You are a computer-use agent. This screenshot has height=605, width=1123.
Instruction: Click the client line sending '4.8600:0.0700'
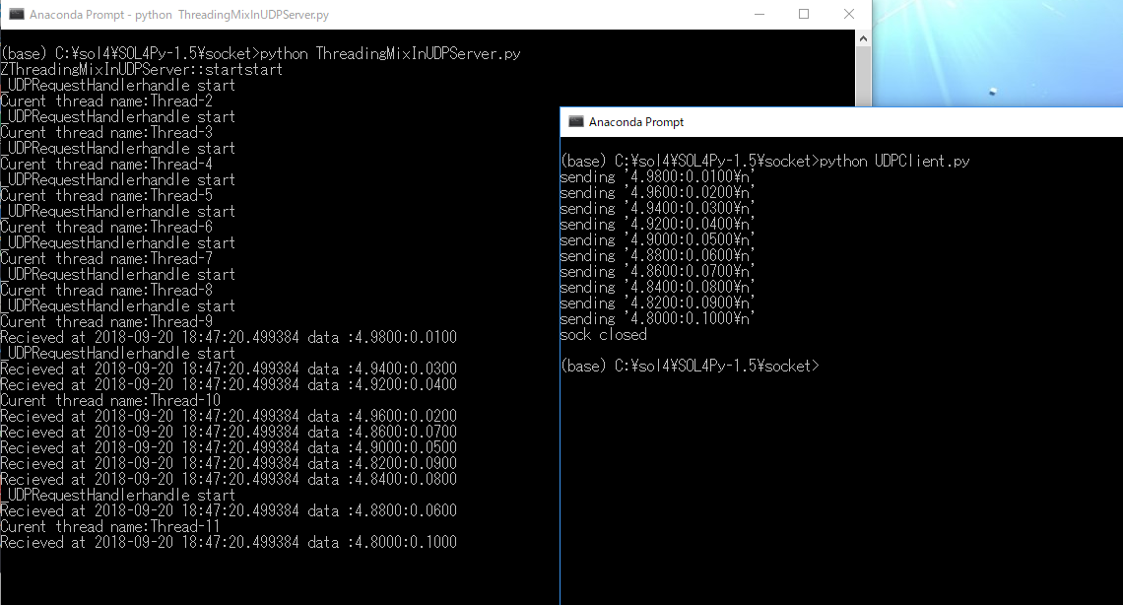pyautogui.click(x=657, y=271)
